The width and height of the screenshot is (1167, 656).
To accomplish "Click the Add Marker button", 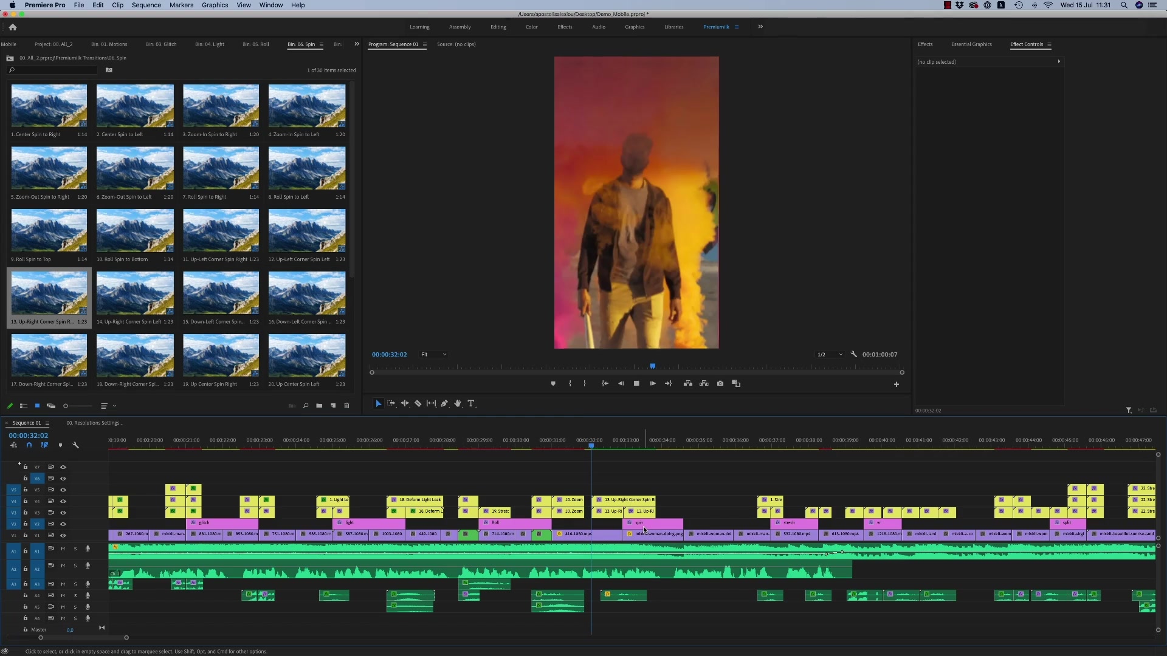I will coord(553,384).
